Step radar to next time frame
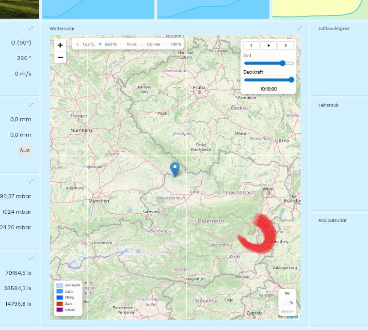The width and height of the screenshot is (368, 330). click(286, 46)
